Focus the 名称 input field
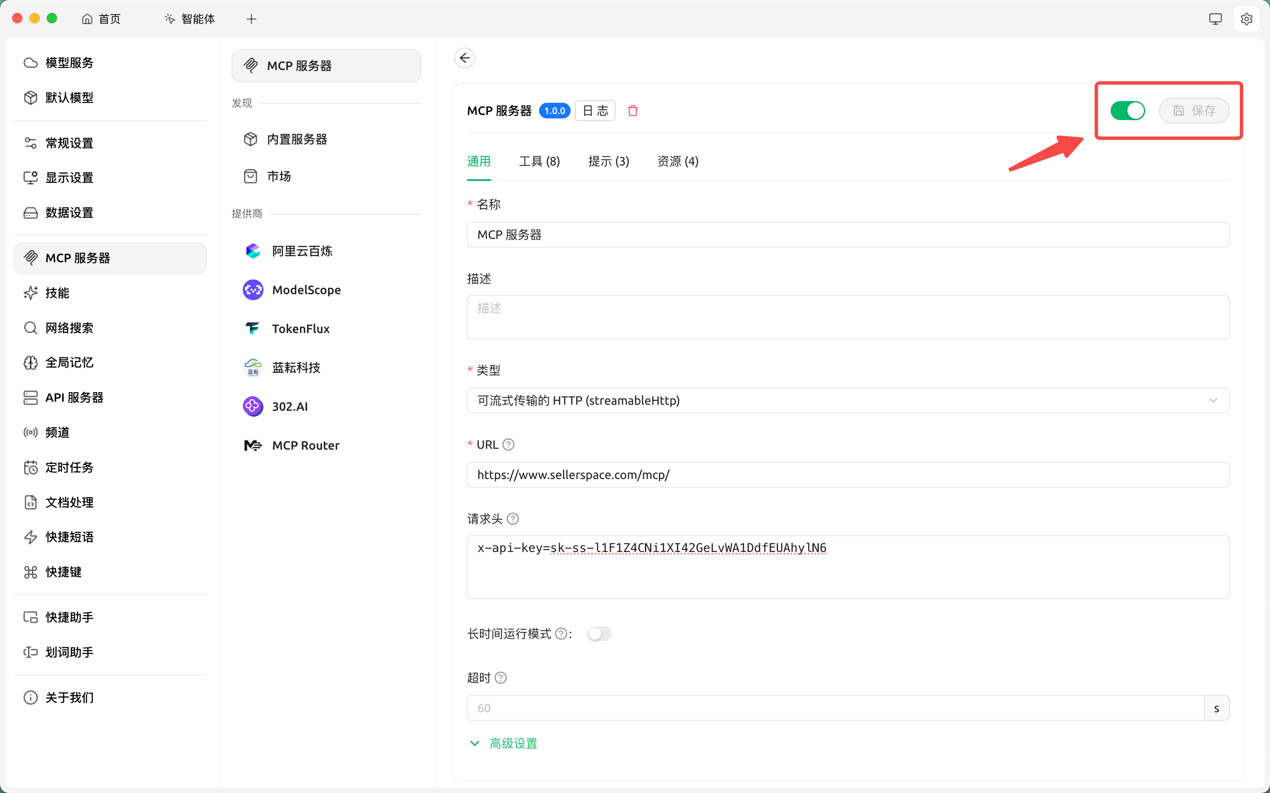This screenshot has width=1270, height=793. (x=848, y=235)
